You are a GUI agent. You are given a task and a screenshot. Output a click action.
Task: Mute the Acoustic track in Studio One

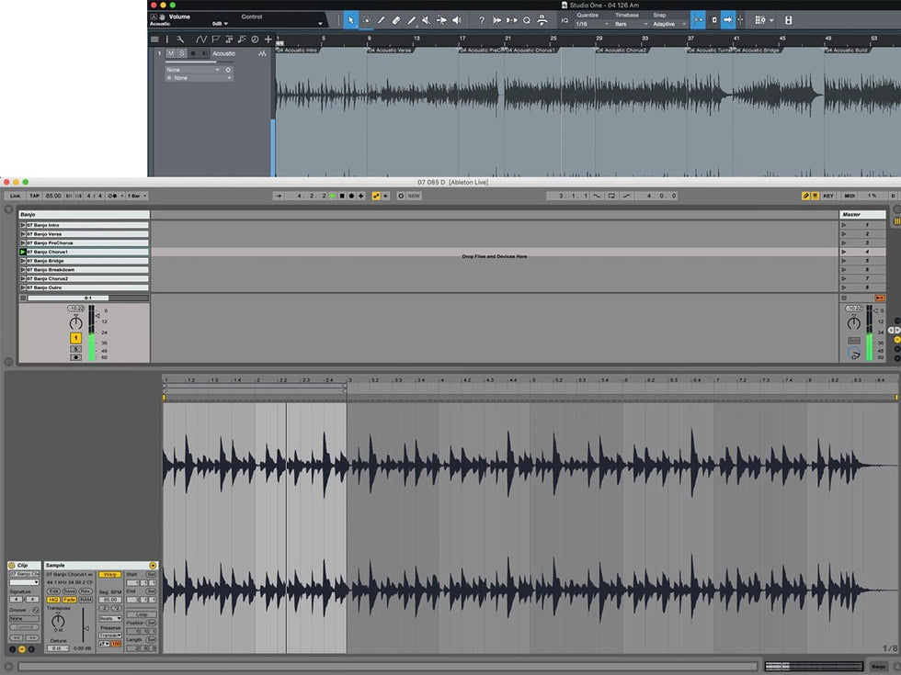[x=170, y=53]
